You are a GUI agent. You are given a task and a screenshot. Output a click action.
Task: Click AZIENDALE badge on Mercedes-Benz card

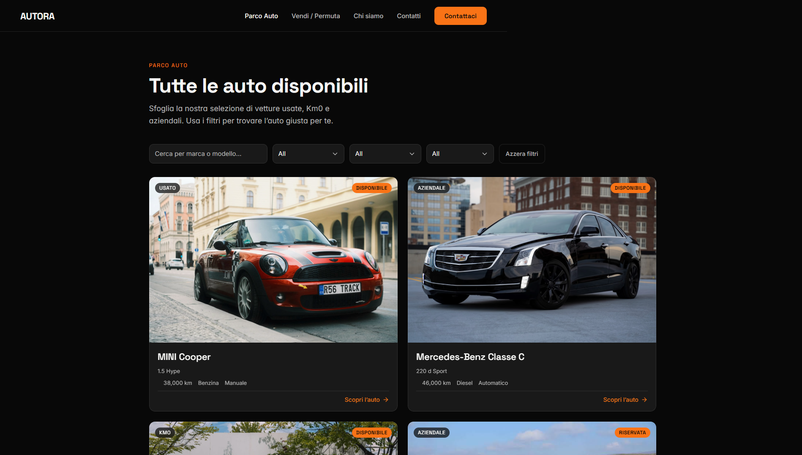(431, 188)
